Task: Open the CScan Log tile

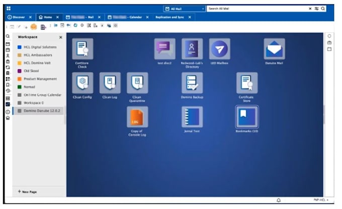Action: tap(110, 83)
